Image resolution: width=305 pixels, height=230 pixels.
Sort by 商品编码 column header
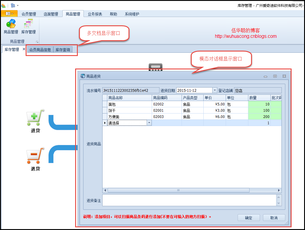(167, 98)
